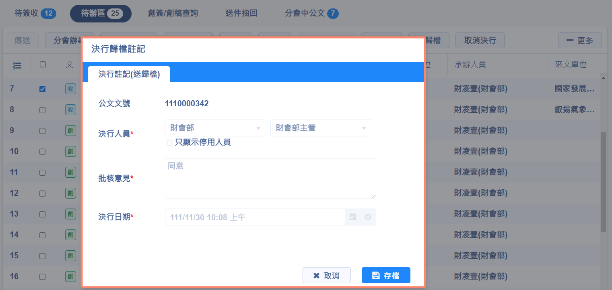The width and height of the screenshot is (612, 290).
Task: Click the 創 document type icon in row 12
Action: pos(70,193)
